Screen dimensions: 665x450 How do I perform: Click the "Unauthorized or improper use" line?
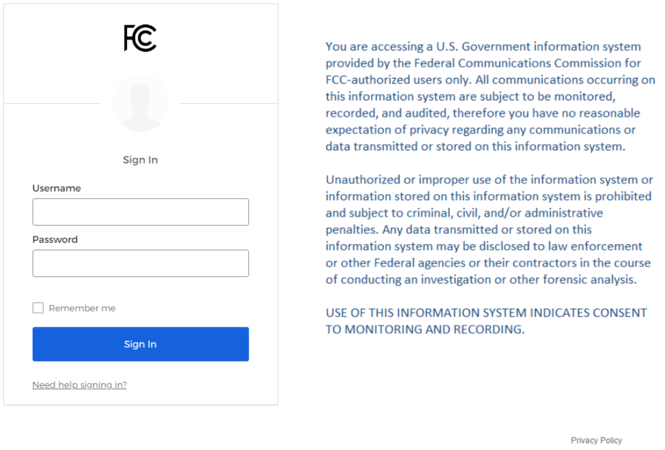(x=489, y=180)
